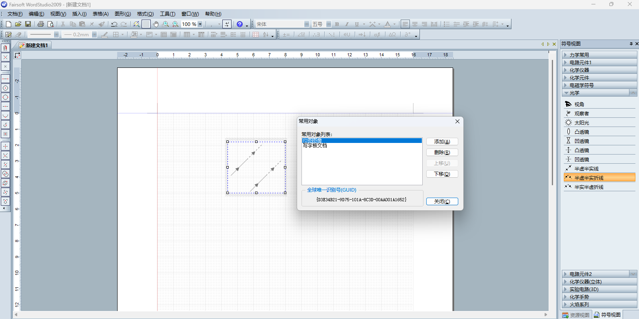Click the Undo arrow icon
The height and width of the screenshot is (319, 639).
point(114,24)
